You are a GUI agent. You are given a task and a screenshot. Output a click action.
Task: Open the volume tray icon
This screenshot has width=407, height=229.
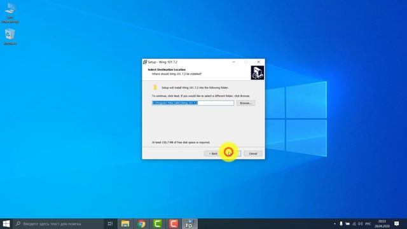click(x=361, y=223)
